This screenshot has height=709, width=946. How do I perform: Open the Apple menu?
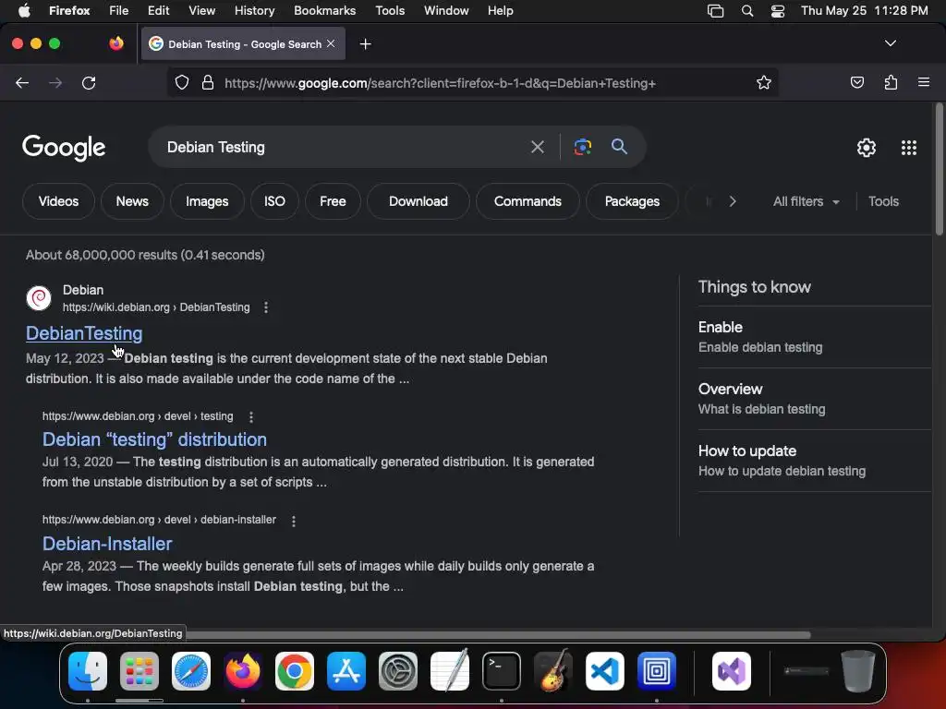pos(24,11)
